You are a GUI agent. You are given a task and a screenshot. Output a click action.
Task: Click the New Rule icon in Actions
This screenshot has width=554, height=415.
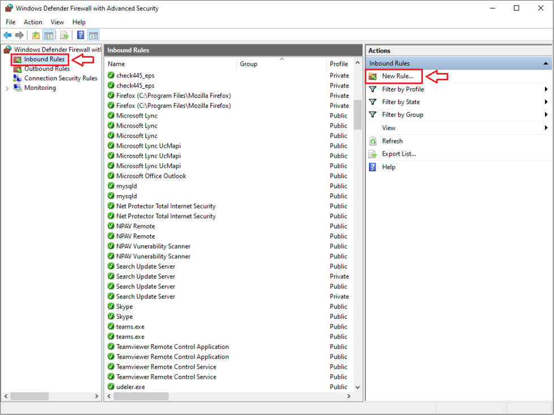pyautogui.click(x=373, y=76)
